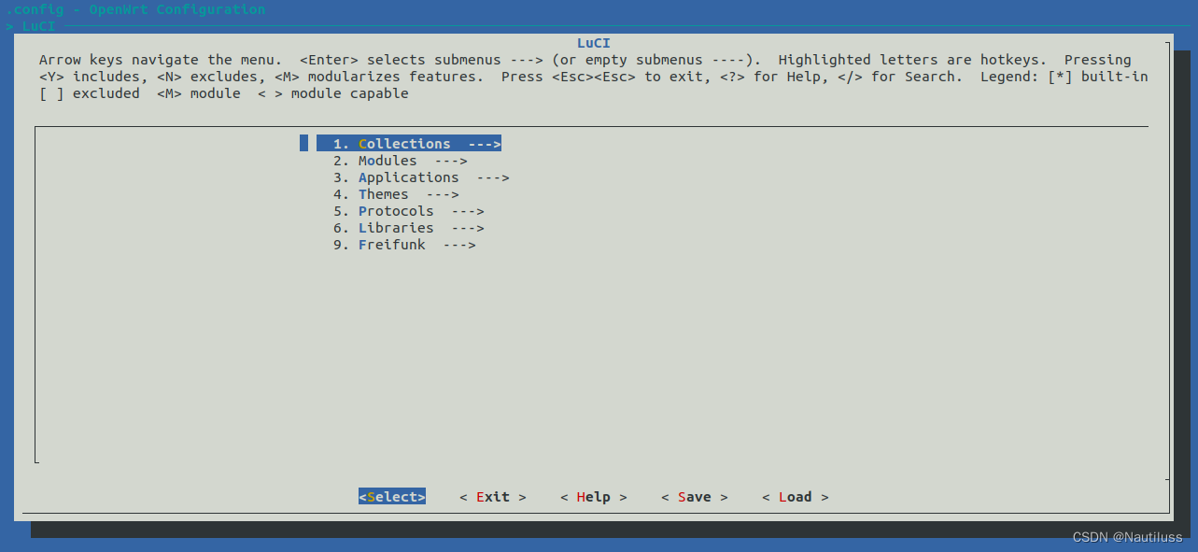The height and width of the screenshot is (552, 1198).
Task: Open the Collections submenu entry
Action: pos(409,144)
